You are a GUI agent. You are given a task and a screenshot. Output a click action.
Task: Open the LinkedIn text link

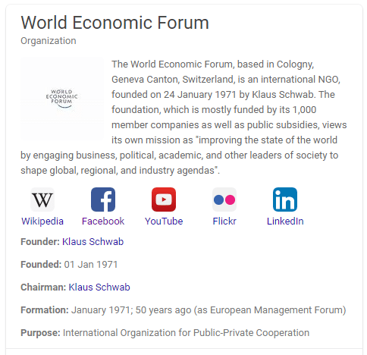click(285, 221)
